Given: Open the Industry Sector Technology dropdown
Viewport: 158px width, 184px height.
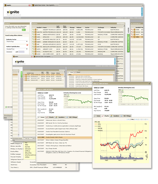Looking at the screenshot, I should tap(17, 42).
